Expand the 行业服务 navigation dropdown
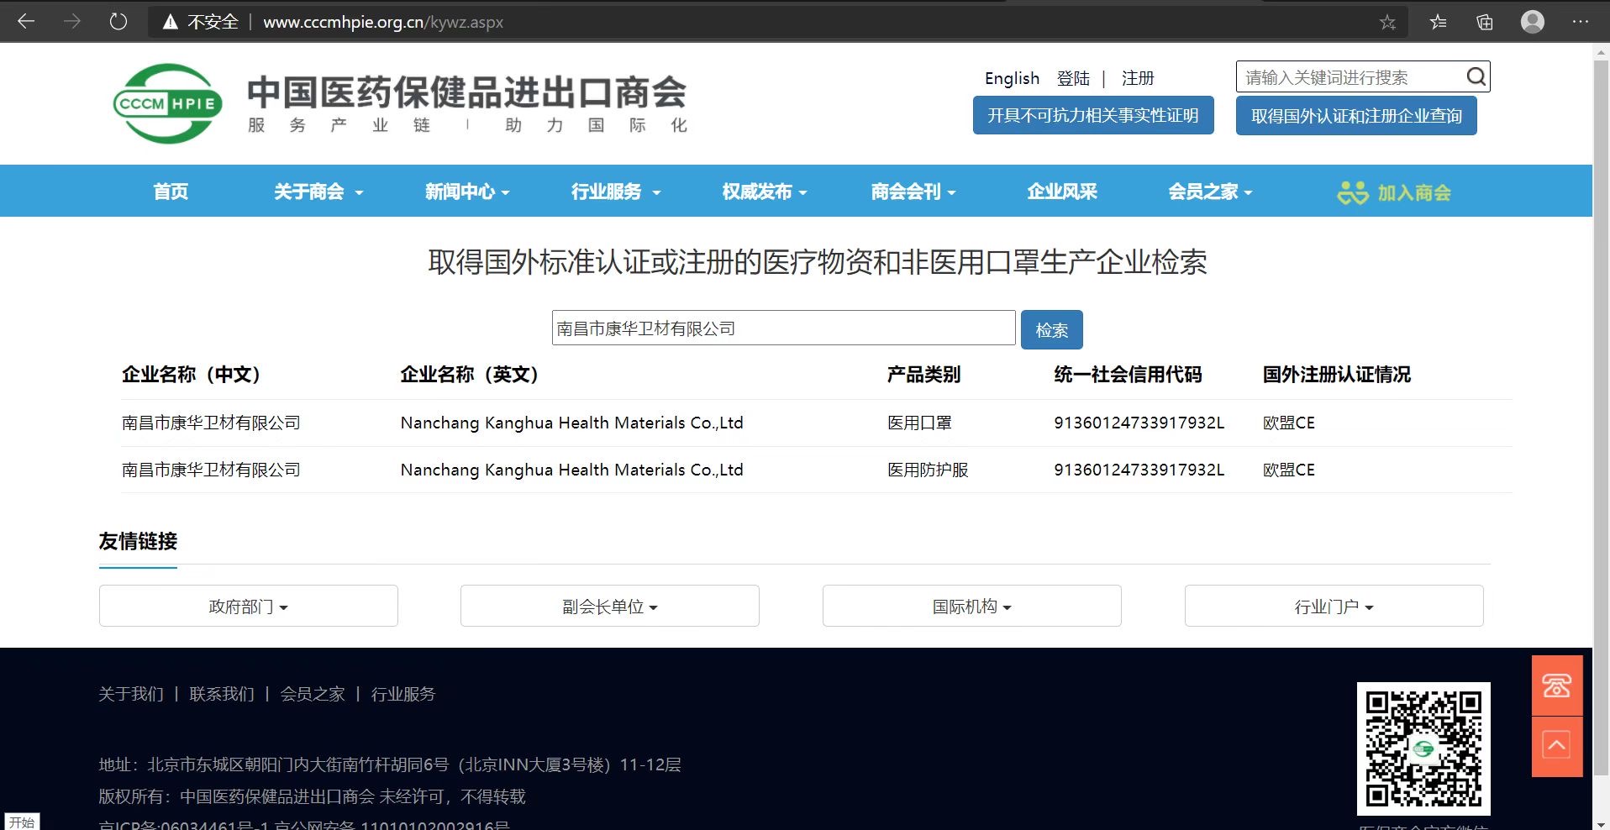Screen dimensions: 1610x830 (616, 192)
